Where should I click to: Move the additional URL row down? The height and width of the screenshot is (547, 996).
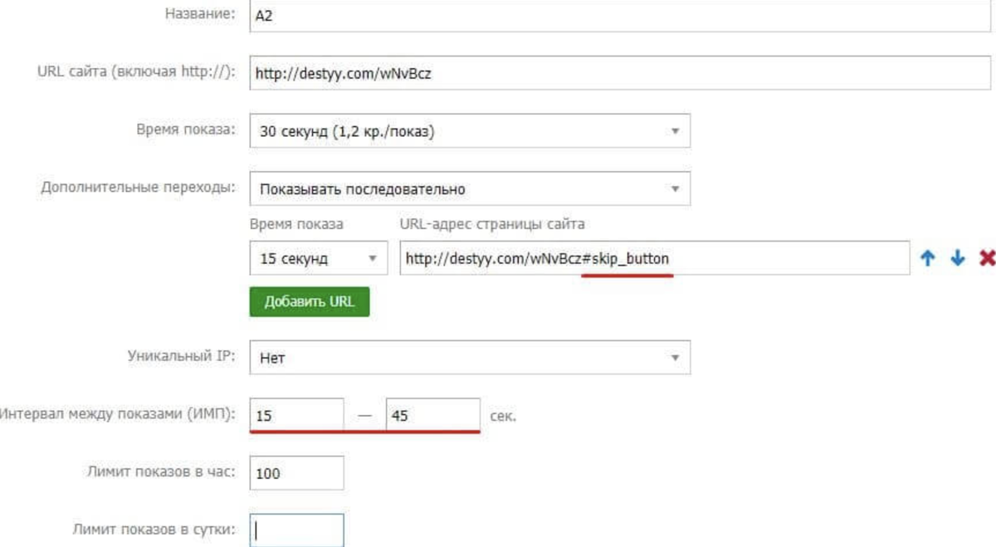point(958,258)
